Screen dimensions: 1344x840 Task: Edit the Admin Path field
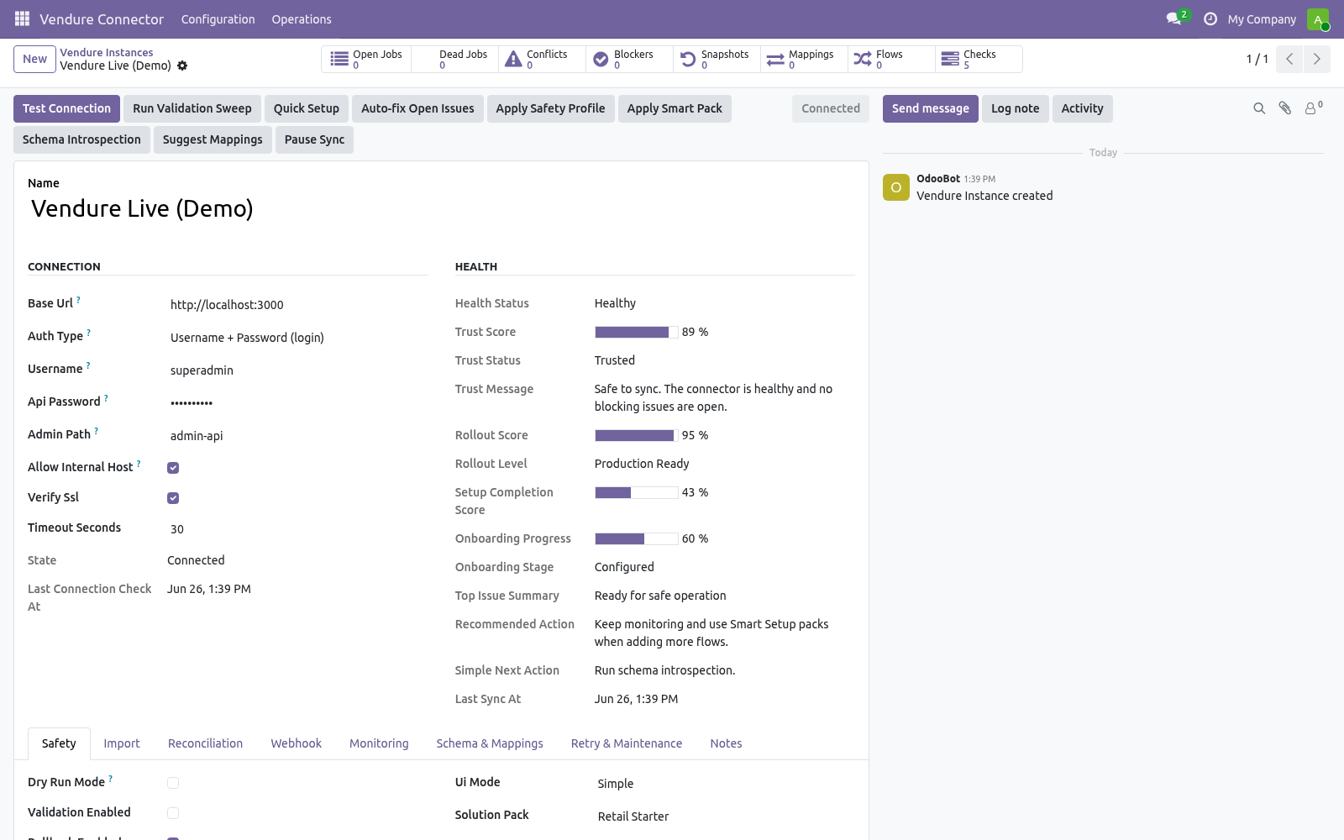pos(297,436)
